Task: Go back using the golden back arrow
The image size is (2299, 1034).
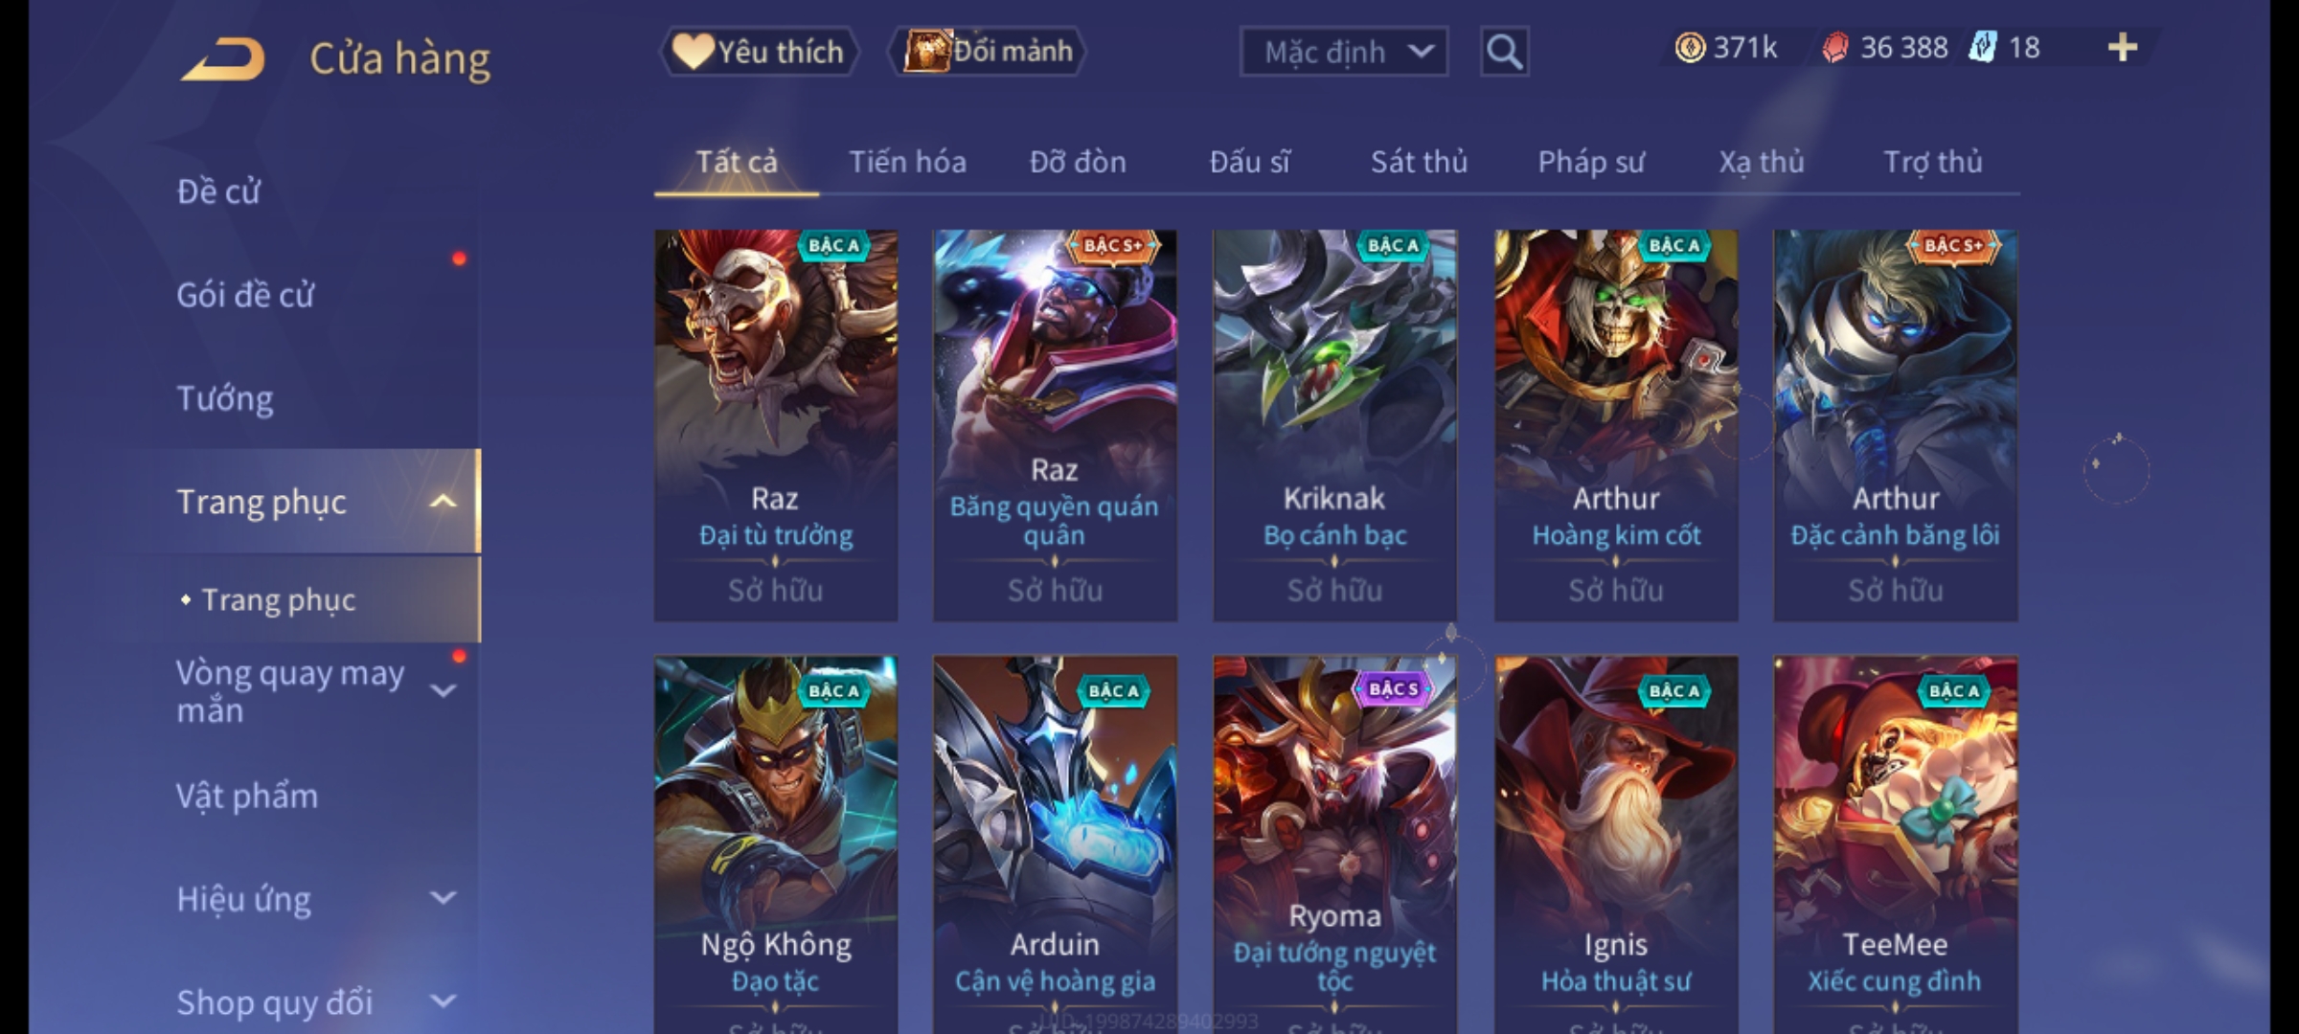Action: [222, 59]
